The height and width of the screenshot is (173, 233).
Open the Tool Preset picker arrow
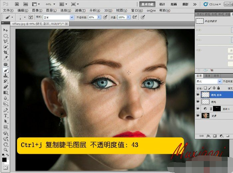tap(12, 17)
